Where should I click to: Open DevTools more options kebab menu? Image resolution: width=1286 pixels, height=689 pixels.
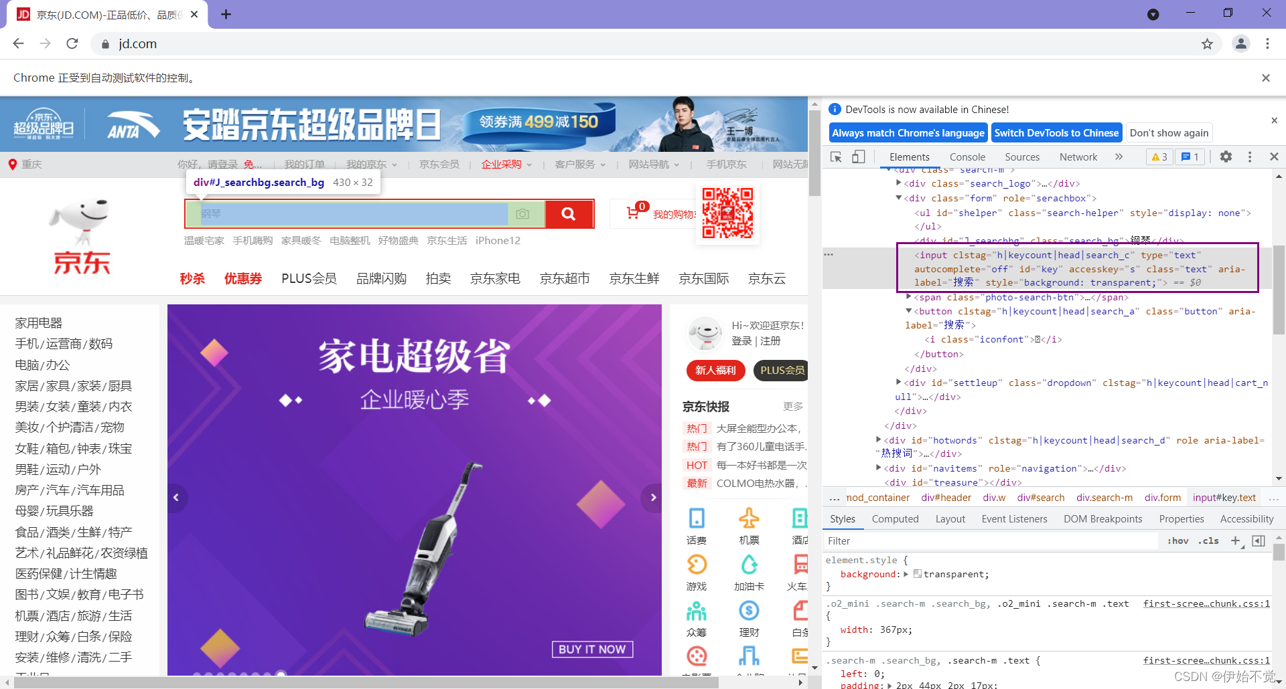pyautogui.click(x=1250, y=157)
